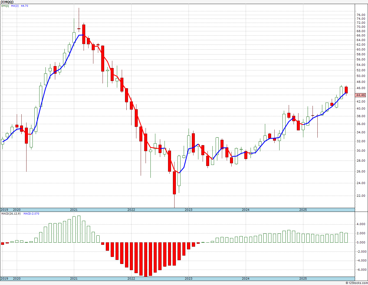Select the "40.00" price axis label
The width and height of the screenshot is (368, 285).
(x=361, y=108)
